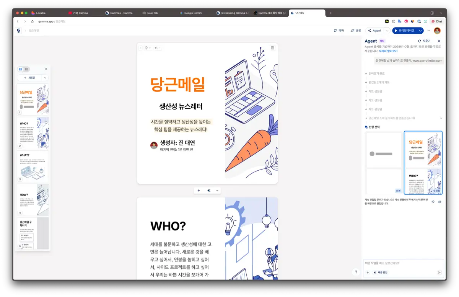459x297 pixels.
Task: Switch to list outline view
Action: pos(26,69)
